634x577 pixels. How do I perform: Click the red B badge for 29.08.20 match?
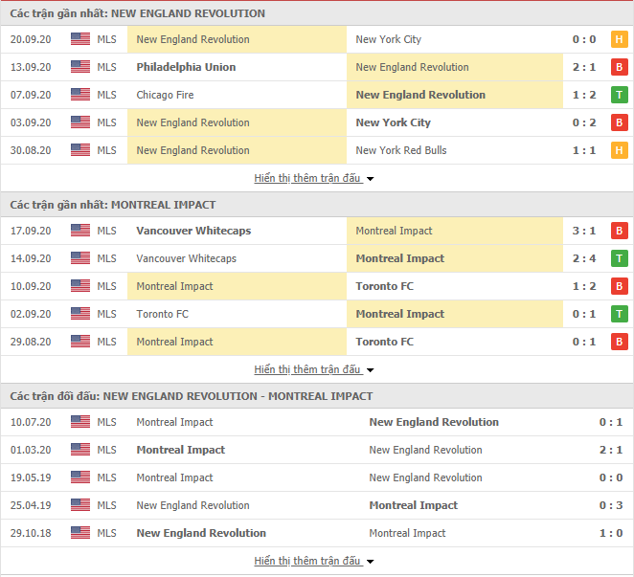pos(619,342)
